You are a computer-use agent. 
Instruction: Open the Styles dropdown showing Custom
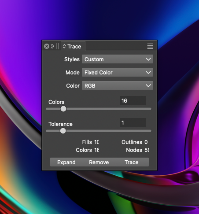(x=118, y=59)
